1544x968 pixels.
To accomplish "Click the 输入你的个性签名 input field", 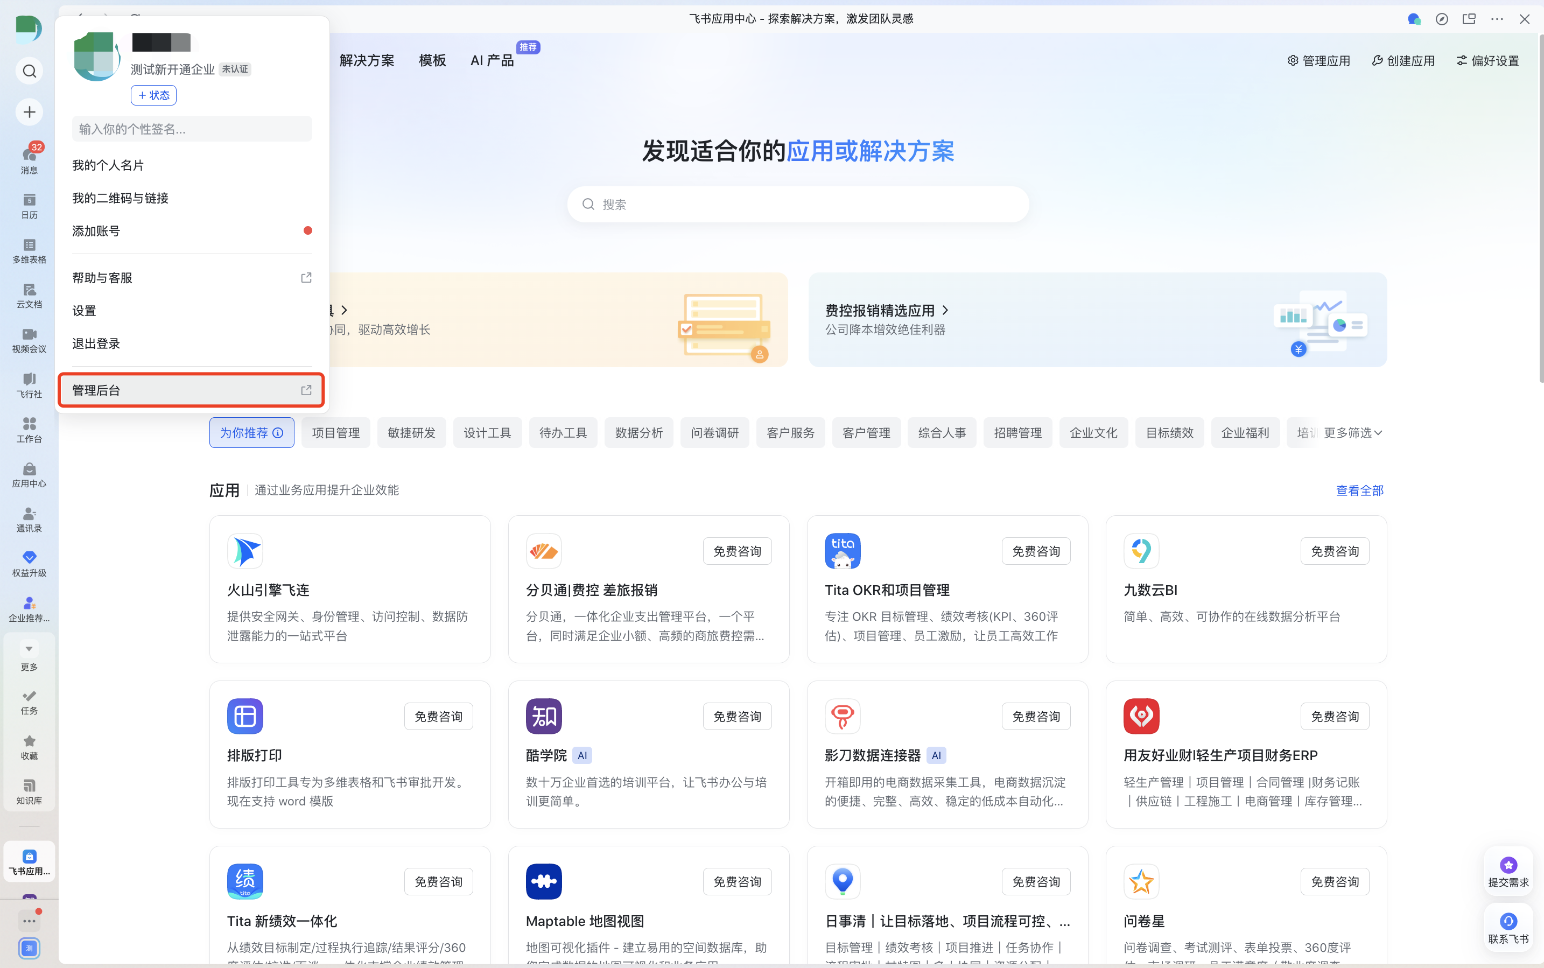I will pyautogui.click(x=192, y=129).
